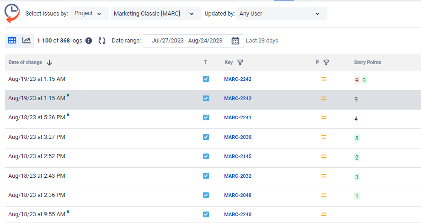Click story points value 8 for MARC-2030
This screenshot has width=421, height=223.
357,138
